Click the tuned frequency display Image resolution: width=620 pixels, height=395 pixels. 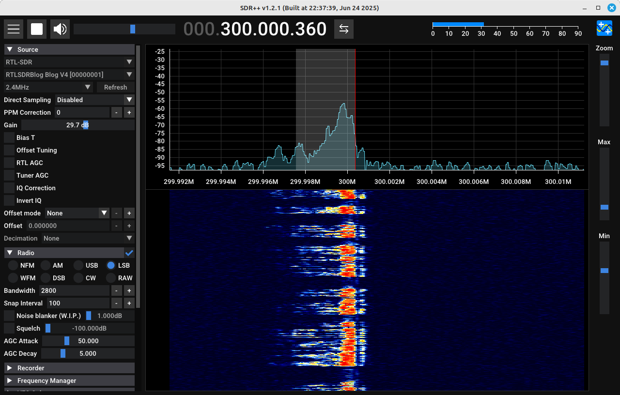pyautogui.click(x=255, y=29)
